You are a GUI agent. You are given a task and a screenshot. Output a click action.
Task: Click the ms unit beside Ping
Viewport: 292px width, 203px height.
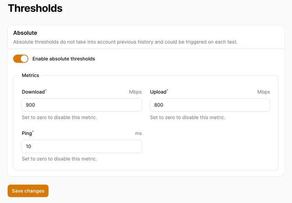click(138, 133)
